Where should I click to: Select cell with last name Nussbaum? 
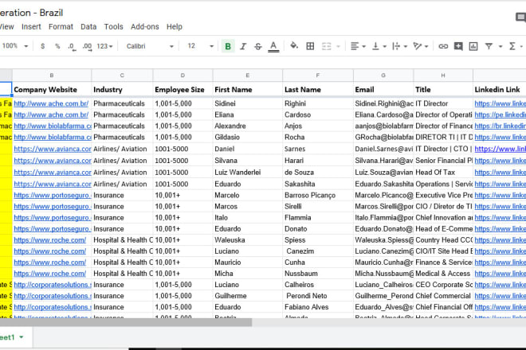click(318, 274)
